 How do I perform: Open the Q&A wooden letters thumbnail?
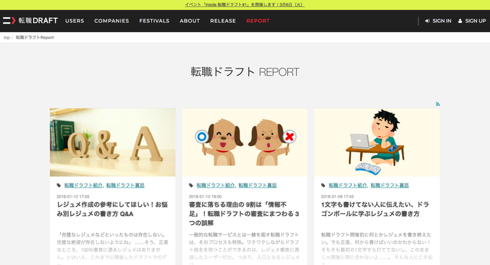click(112, 142)
